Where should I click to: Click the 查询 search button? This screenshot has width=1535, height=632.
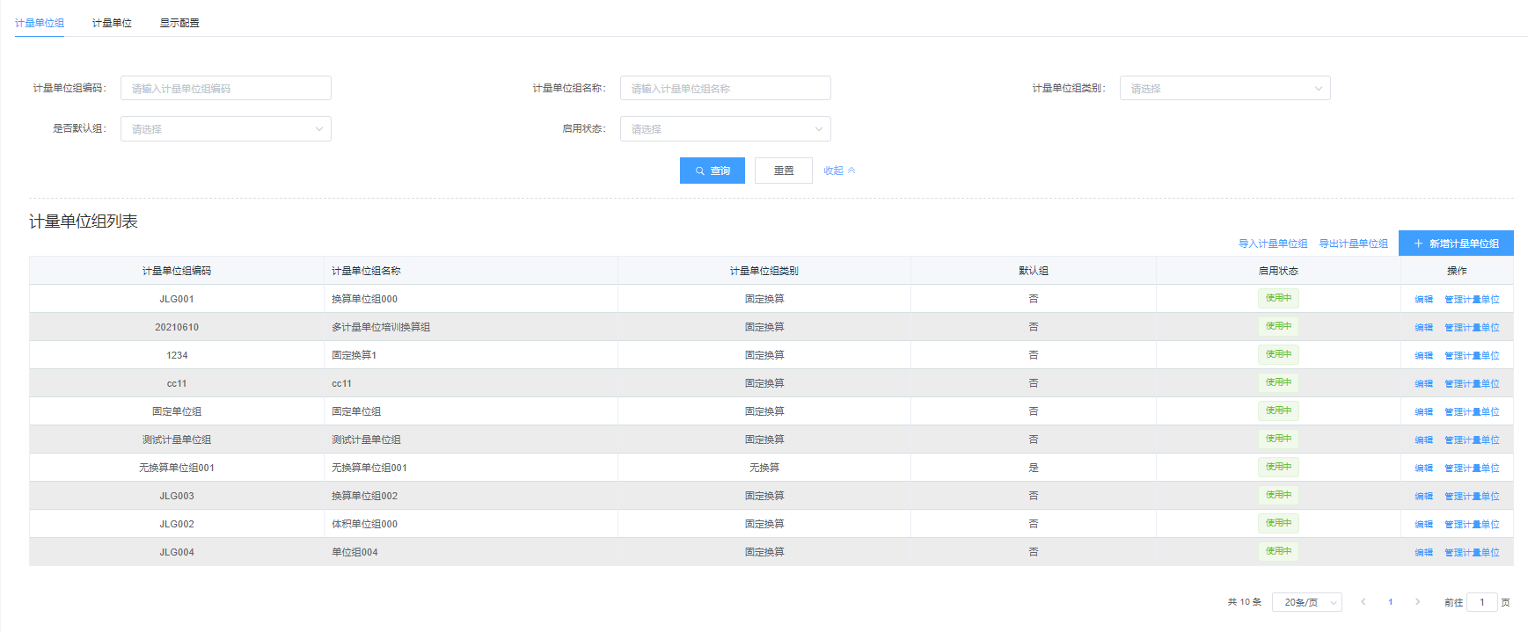pyautogui.click(x=712, y=171)
